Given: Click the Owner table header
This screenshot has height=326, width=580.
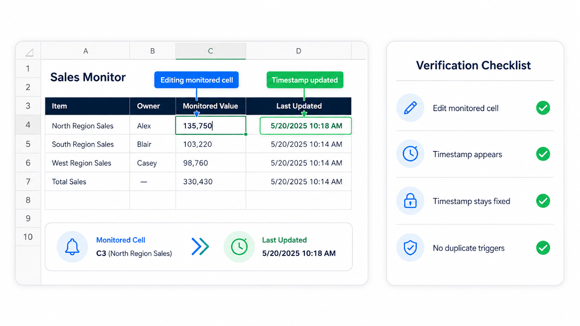Looking at the screenshot, I should tap(153, 106).
